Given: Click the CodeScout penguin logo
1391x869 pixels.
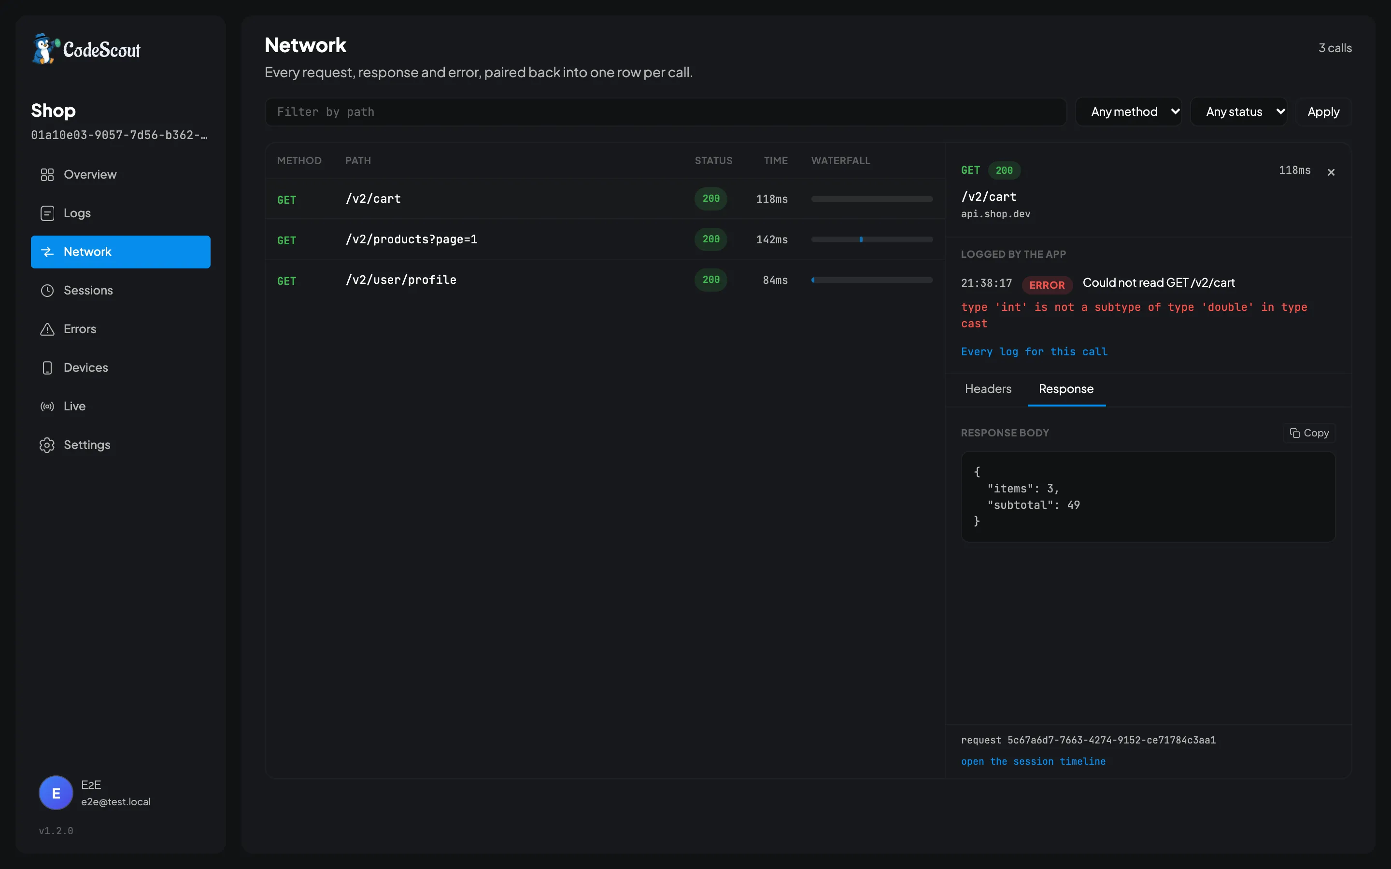Looking at the screenshot, I should tap(46, 49).
